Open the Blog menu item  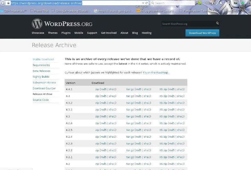135,33
